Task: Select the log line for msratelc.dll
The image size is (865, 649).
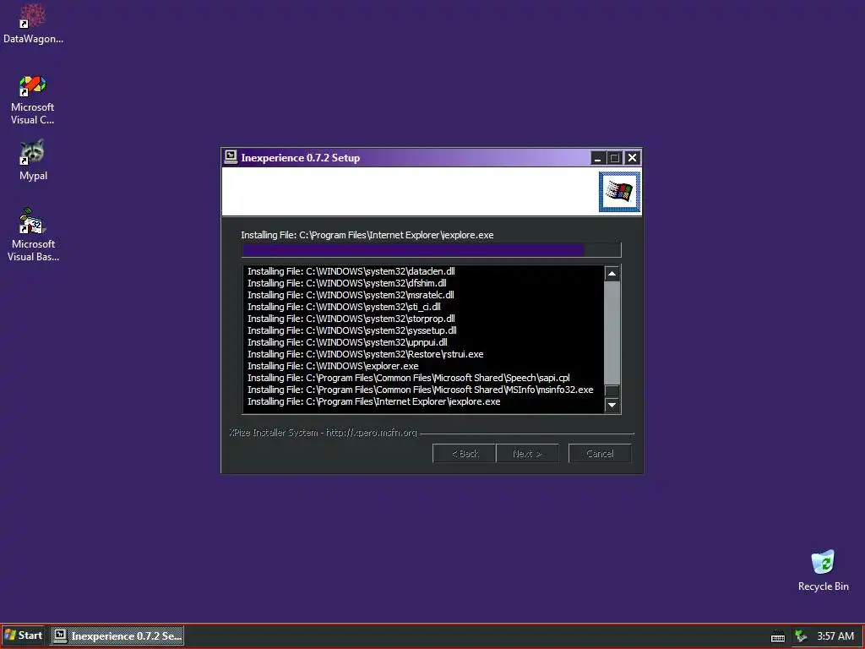Action: 351,295
